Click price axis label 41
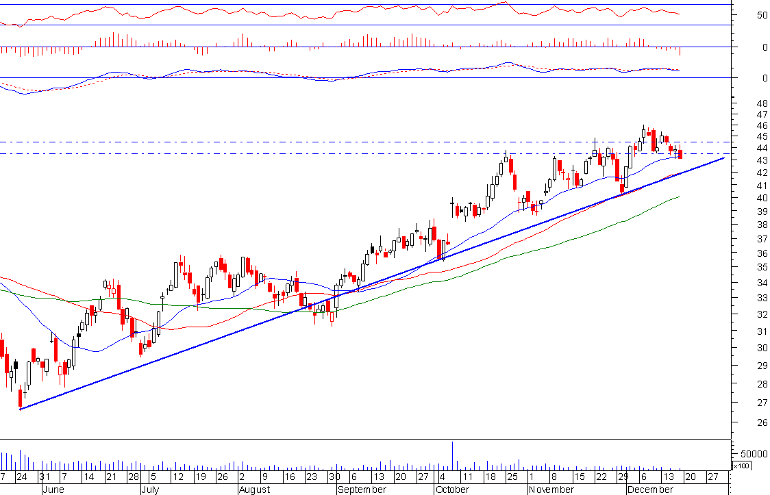Image resolution: width=770 pixels, height=495 pixels. 762,186
